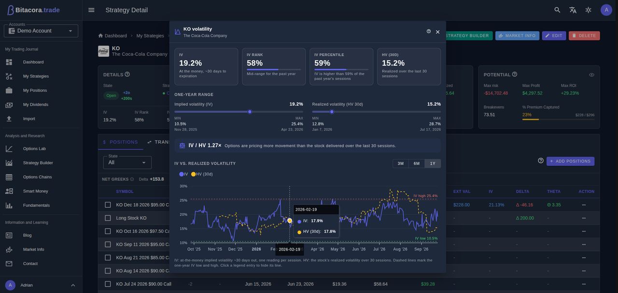Open the State filter dropdown
The height and width of the screenshot is (293, 618).
pos(127,163)
